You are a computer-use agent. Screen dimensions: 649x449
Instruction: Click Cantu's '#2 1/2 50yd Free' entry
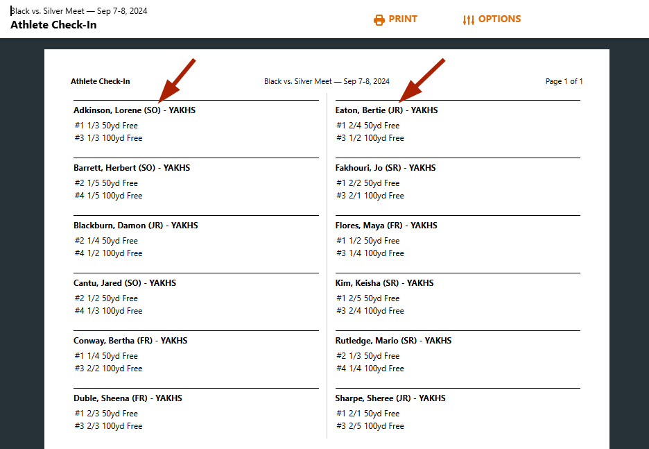106,298
